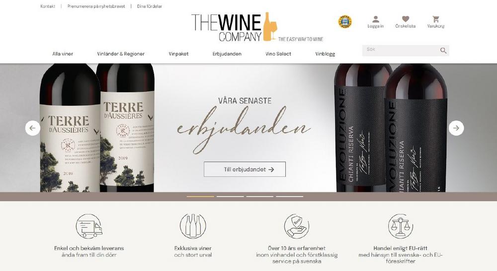This screenshot has width=497, height=271.
Task: Click the Trygg E-handel badge
Action: pos(345,22)
